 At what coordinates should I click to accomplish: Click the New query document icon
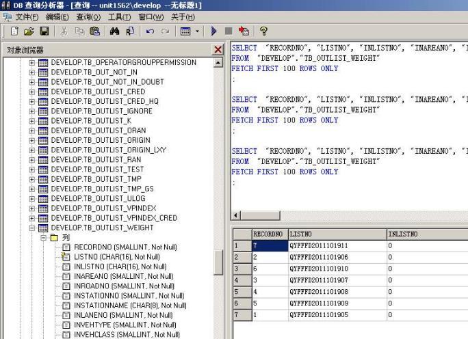pos(14,31)
